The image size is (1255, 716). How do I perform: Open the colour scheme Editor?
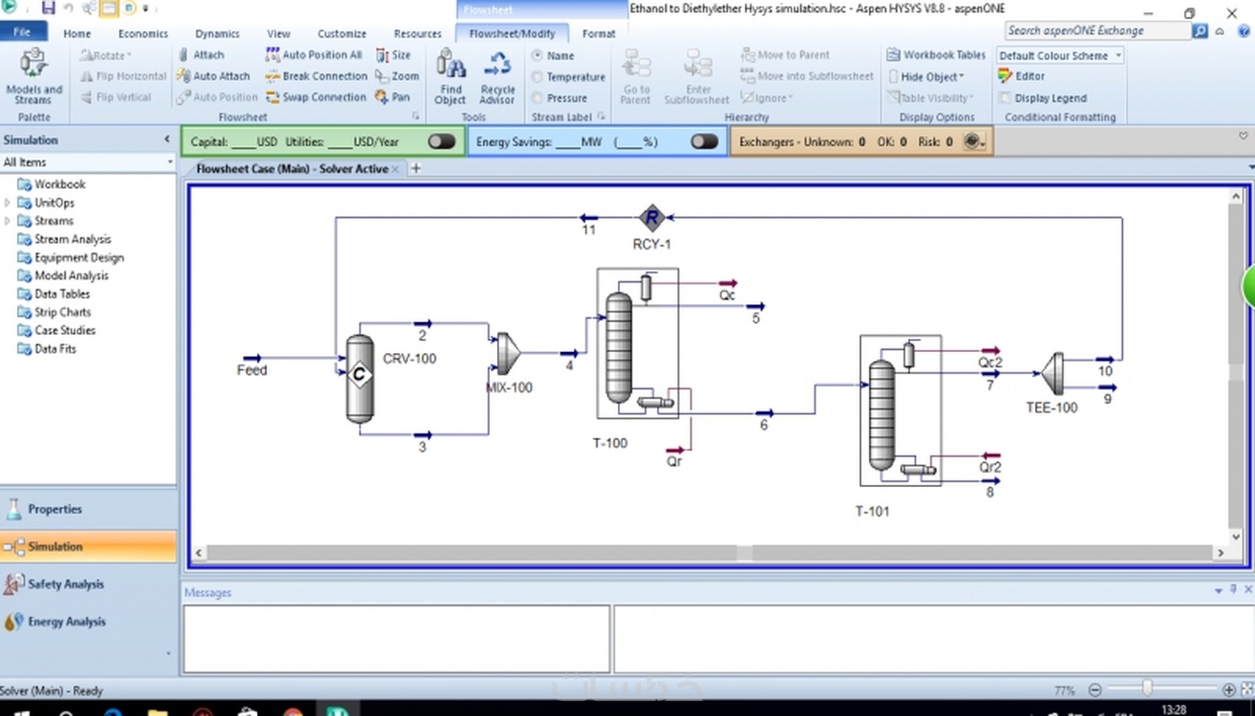[x=1021, y=76]
